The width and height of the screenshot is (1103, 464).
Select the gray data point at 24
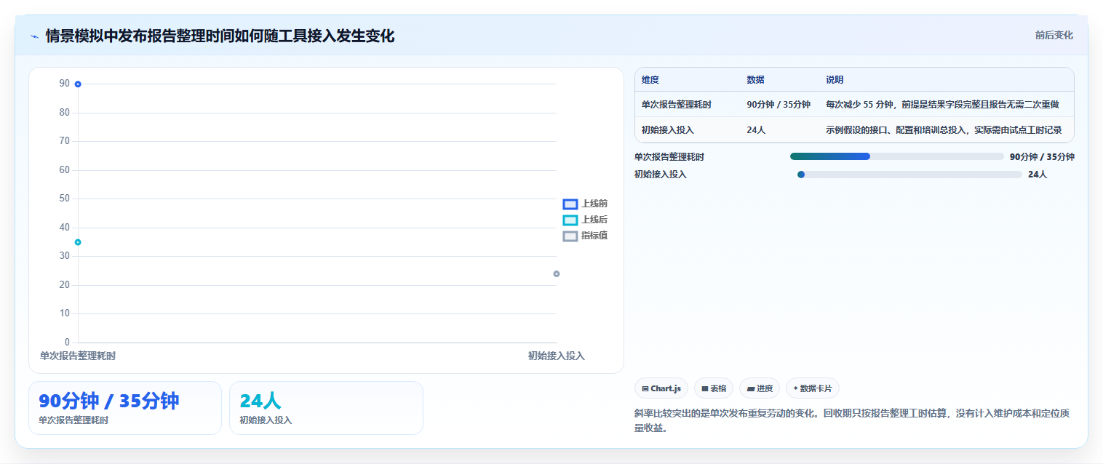click(x=557, y=274)
